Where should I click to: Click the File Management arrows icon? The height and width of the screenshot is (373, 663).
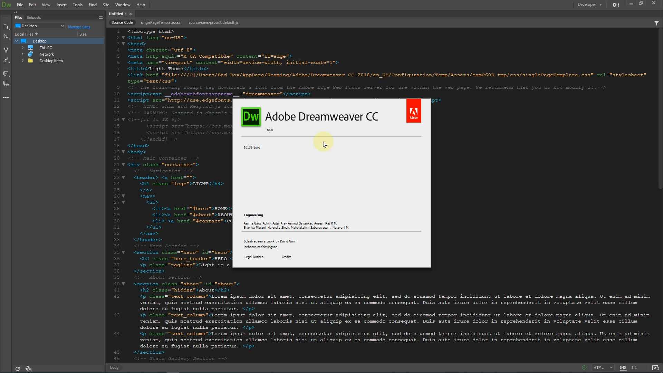(6, 37)
